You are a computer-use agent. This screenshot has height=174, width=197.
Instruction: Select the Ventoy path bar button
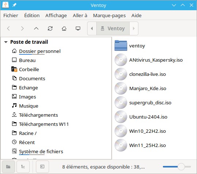coord(113,28)
